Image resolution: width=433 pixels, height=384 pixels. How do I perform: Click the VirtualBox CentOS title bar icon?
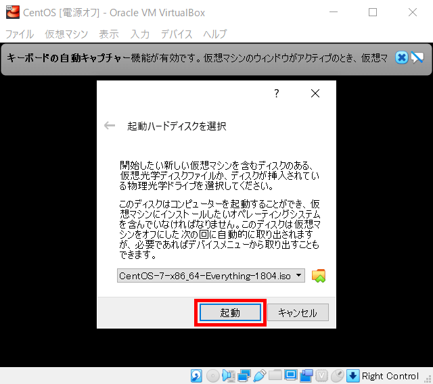point(13,12)
